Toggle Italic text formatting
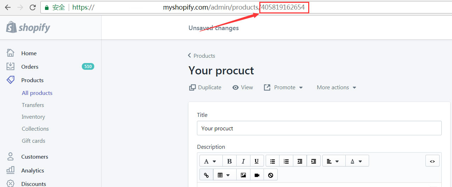The height and width of the screenshot is (187, 452). (x=243, y=161)
